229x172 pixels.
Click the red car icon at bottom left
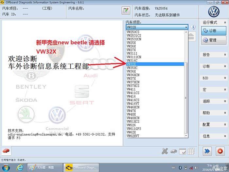(6, 151)
